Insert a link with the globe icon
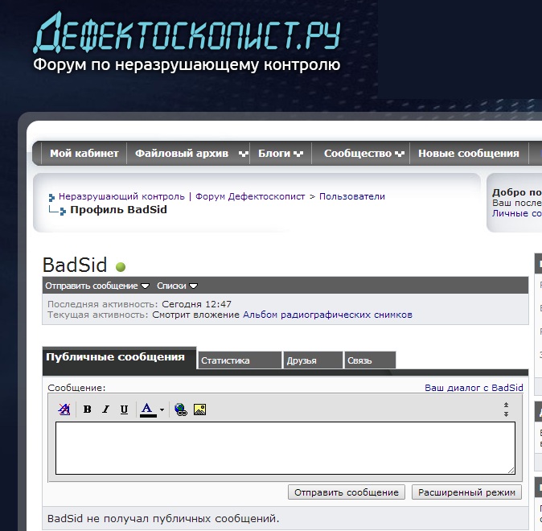Viewport: 542px width, 531px height. (x=181, y=410)
